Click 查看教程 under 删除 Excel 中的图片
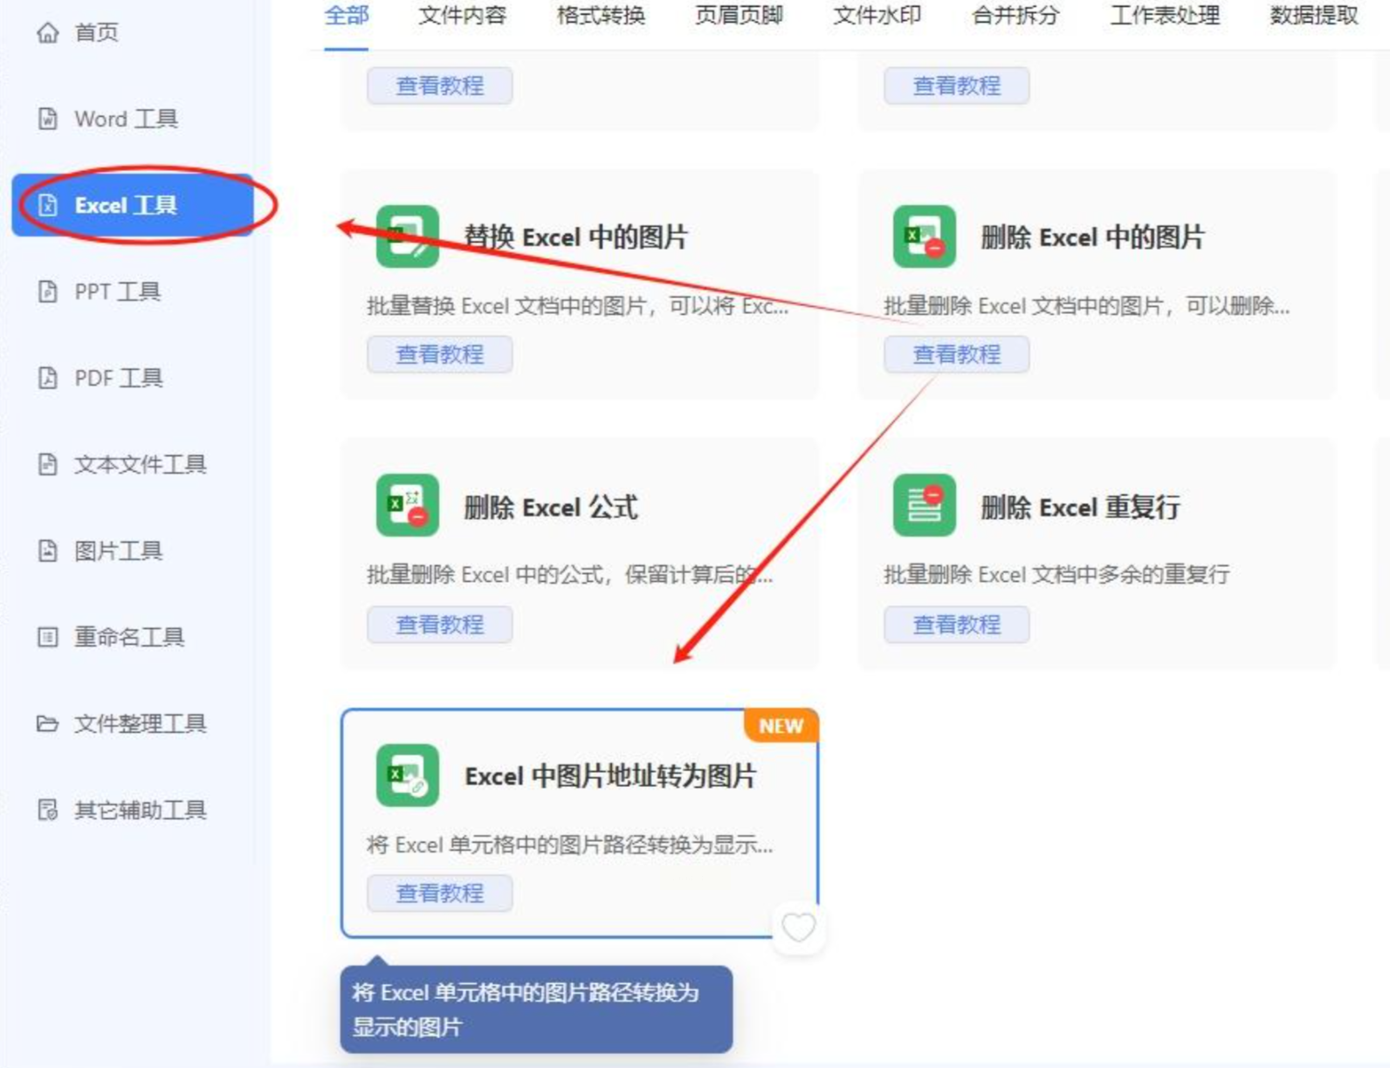1390x1068 pixels. point(957,354)
